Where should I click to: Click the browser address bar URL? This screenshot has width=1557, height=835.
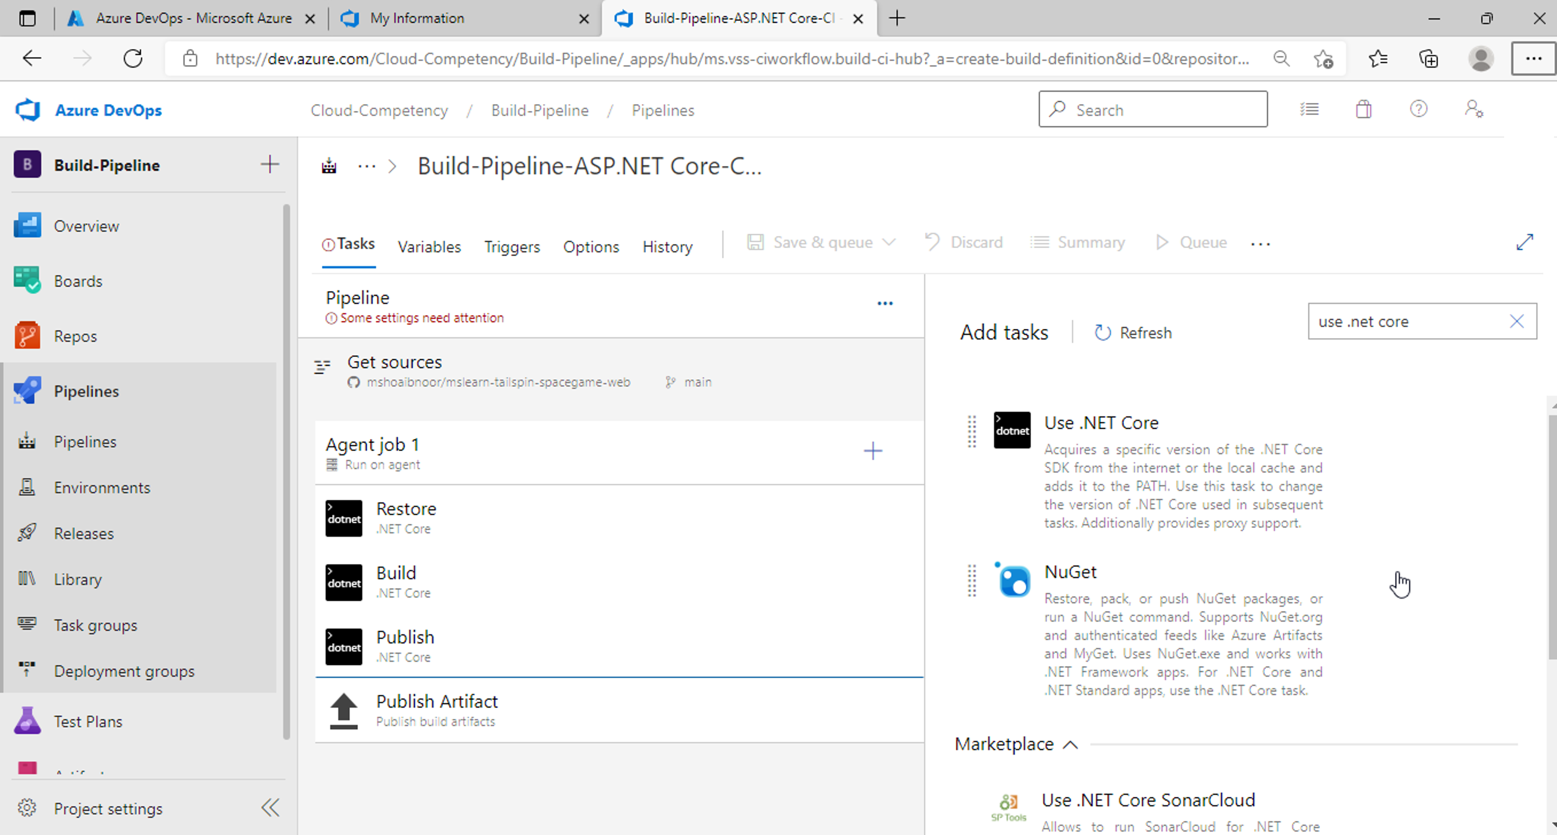click(x=732, y=59)
